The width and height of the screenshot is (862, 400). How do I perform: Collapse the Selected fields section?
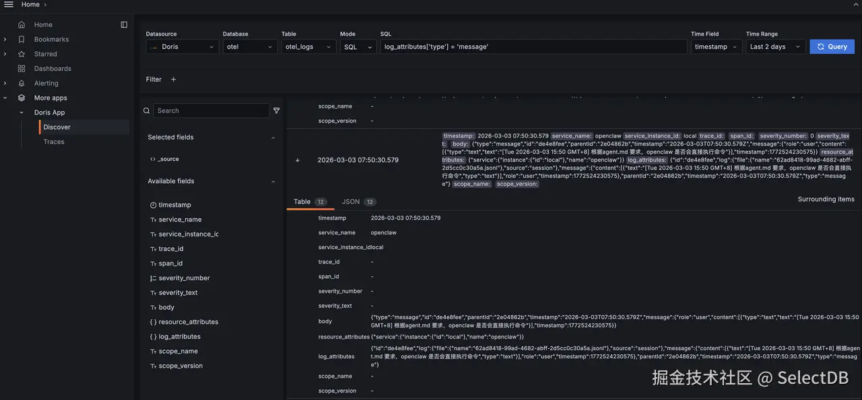pos(273,137)
